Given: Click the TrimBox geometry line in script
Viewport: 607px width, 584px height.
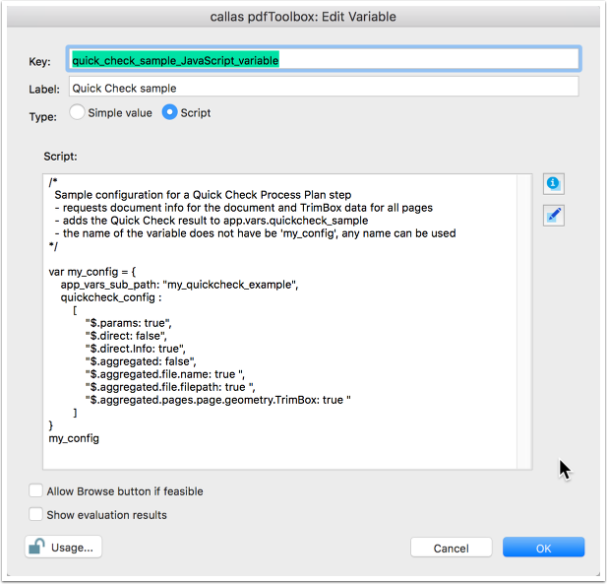Looking at the screenshot, I should pyautogui.click(x=218, y=400).
